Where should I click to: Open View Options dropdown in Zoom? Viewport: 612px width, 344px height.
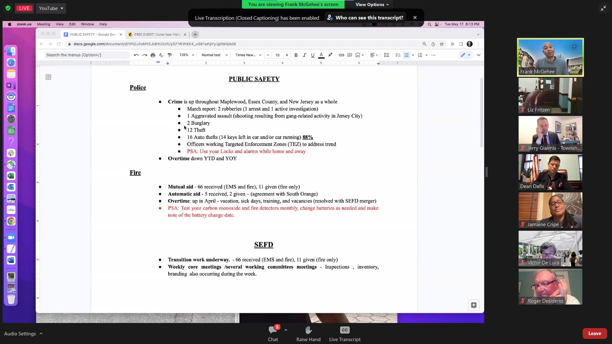tap(372, 4)
